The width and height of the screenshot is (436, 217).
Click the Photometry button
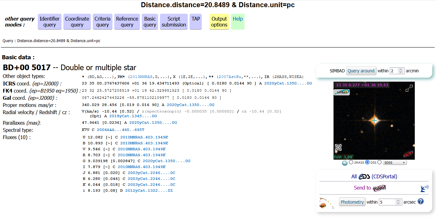(x=352, y=202)
